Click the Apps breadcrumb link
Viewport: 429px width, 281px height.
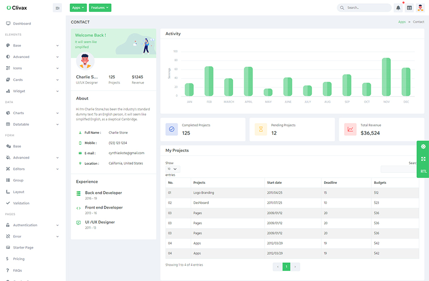click(402, 22)
